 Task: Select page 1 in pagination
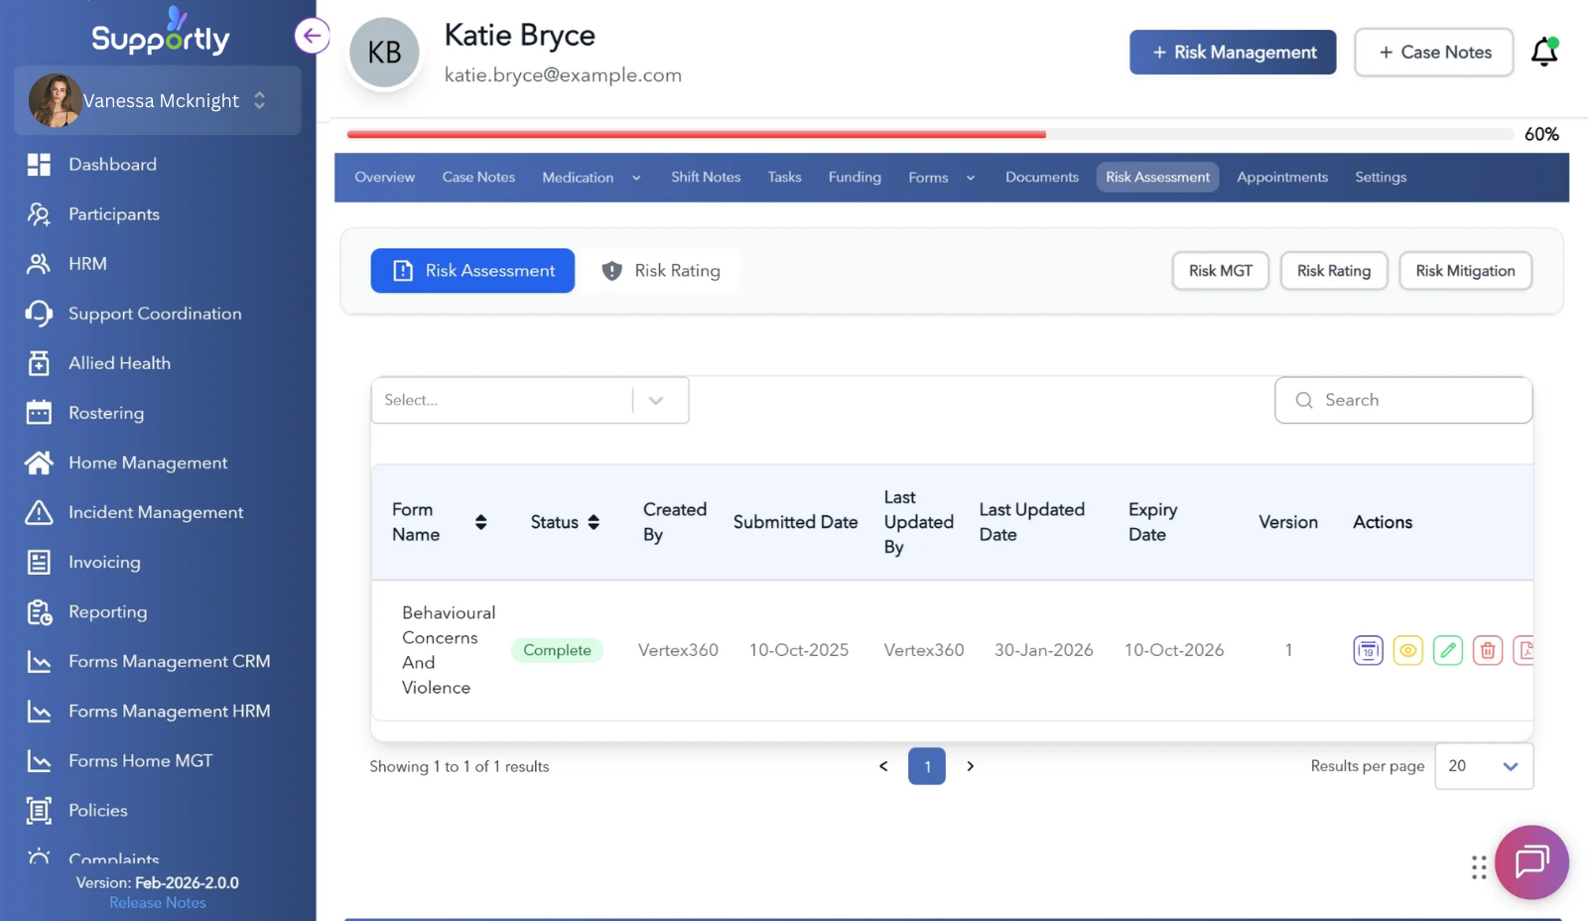point(927,766)
